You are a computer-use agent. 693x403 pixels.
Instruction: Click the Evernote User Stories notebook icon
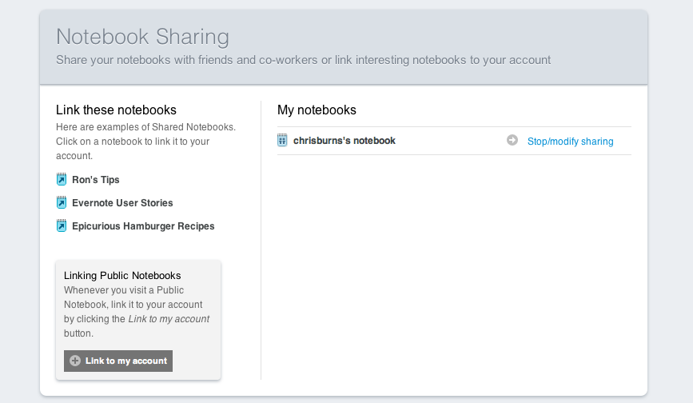(62, 202)
